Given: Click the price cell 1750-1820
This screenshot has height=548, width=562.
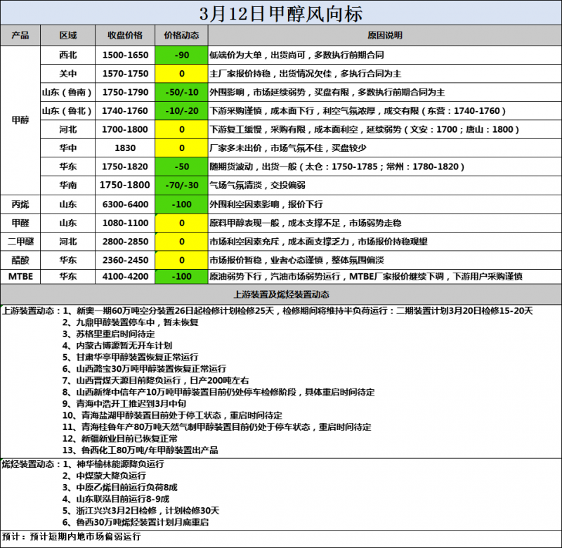Looking at the screenshot, I should 125,167.
